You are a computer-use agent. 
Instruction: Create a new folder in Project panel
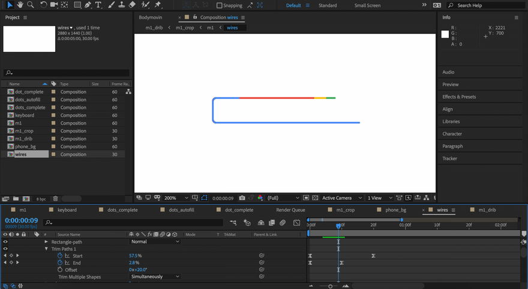point(16,199)
